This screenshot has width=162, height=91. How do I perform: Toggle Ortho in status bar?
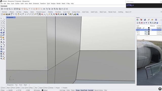click(x=68, y=90)
